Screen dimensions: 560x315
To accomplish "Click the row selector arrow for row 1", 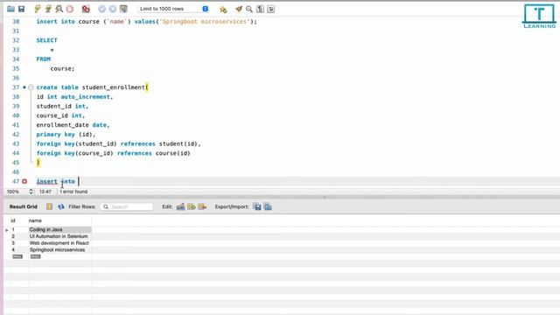I will coord(7,230).
